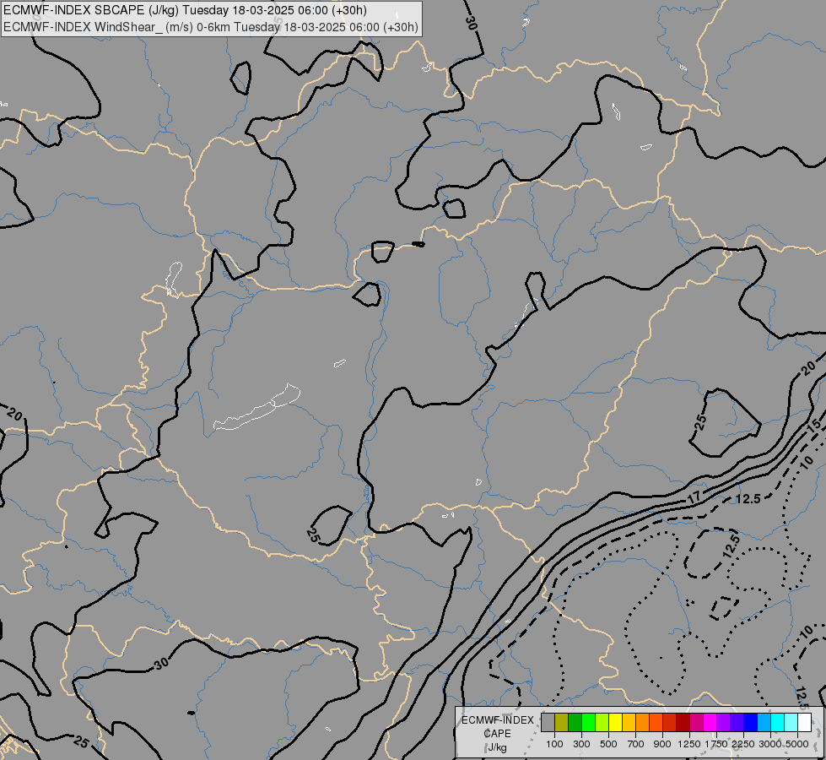The width and height of the screenshot is (826, 760).
Task: Click the legend value 500
Action: 608,744
